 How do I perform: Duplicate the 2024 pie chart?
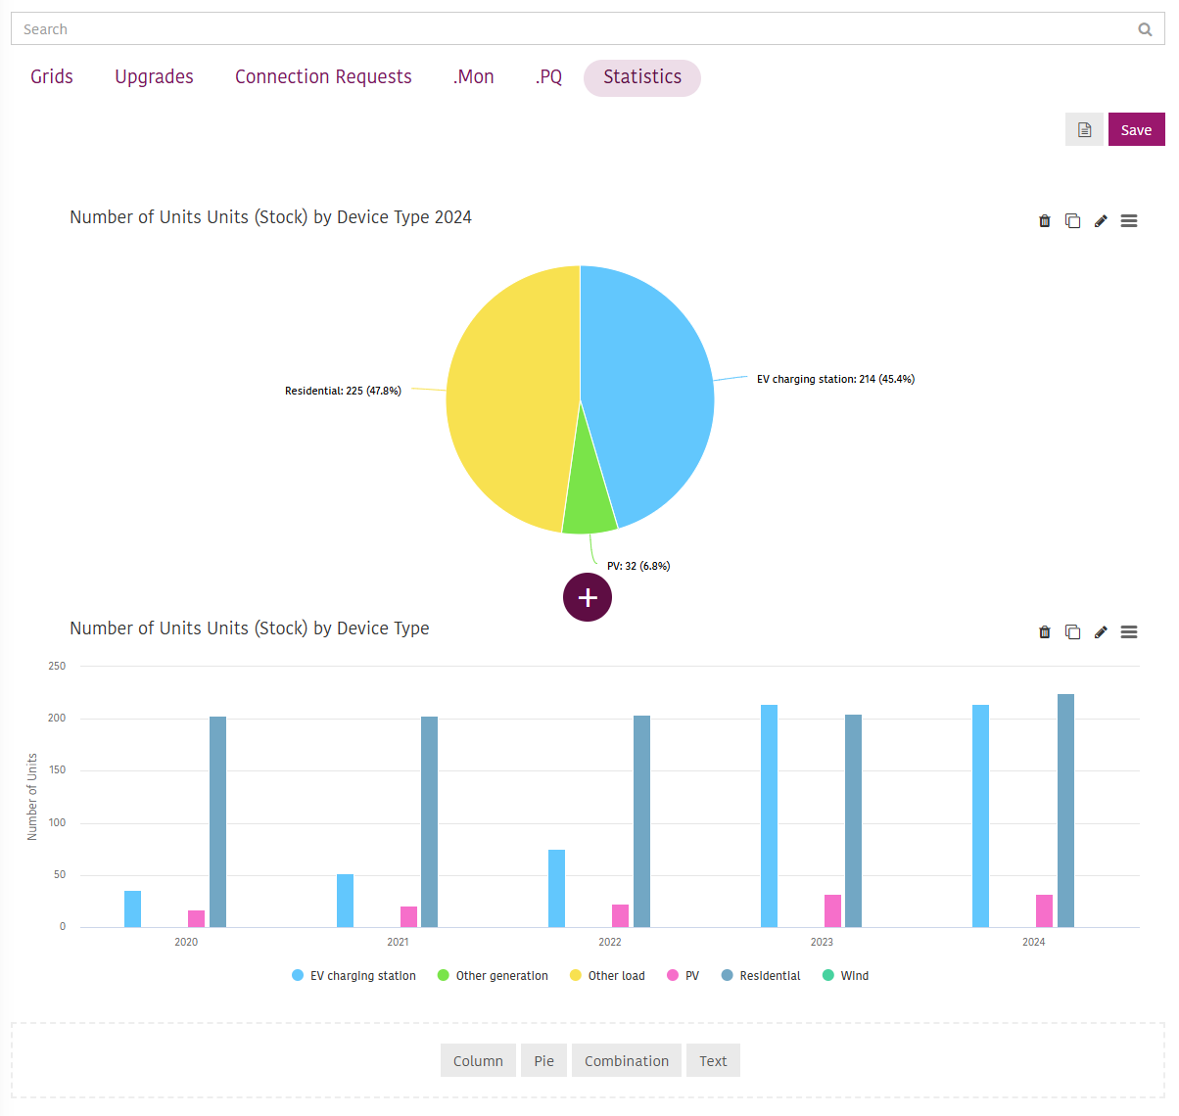(x=1073, y=221)
